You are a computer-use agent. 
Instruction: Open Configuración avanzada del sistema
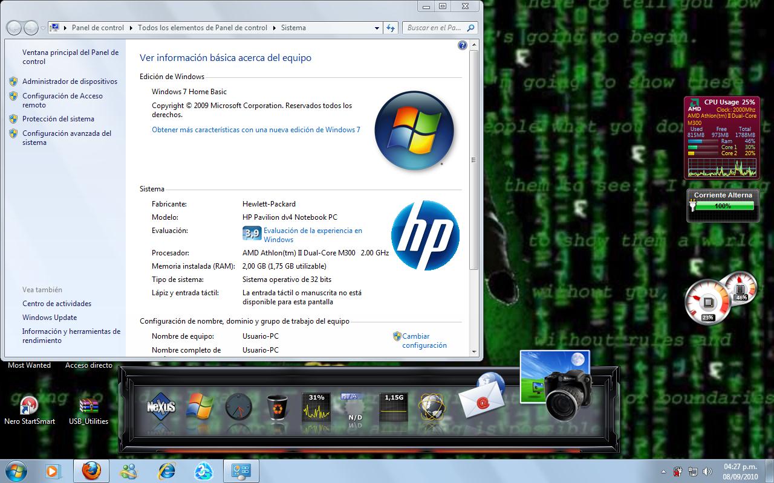(67, 138)
